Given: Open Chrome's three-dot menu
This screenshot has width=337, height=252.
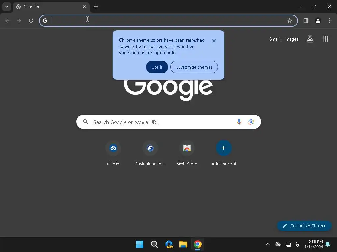Looking at the screenshot, I should (x=330, y=21).
